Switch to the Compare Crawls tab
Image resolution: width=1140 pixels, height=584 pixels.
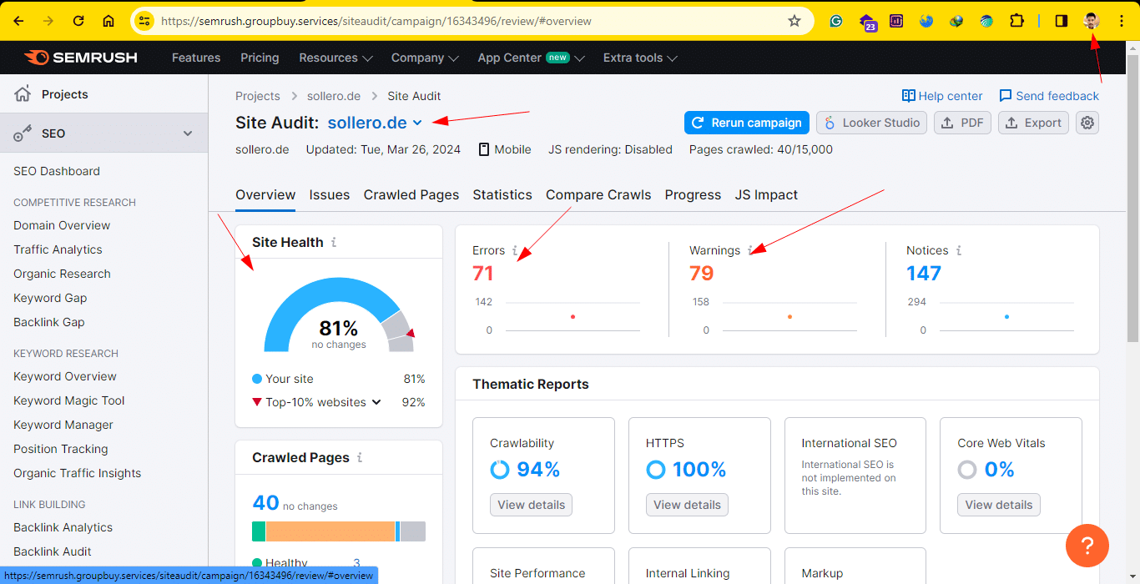598,194
